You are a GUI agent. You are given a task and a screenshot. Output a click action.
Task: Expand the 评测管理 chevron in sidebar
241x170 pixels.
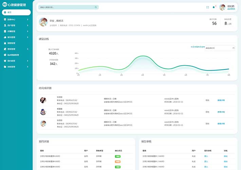[28, 31]
